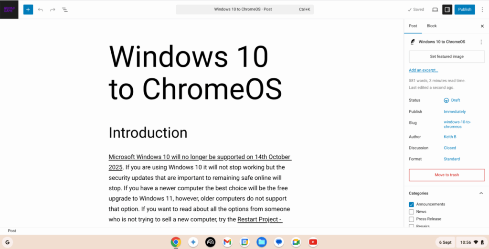Click the Draft status icon
The height and width of the screenshot is (249, 489).
pos(446,100)
